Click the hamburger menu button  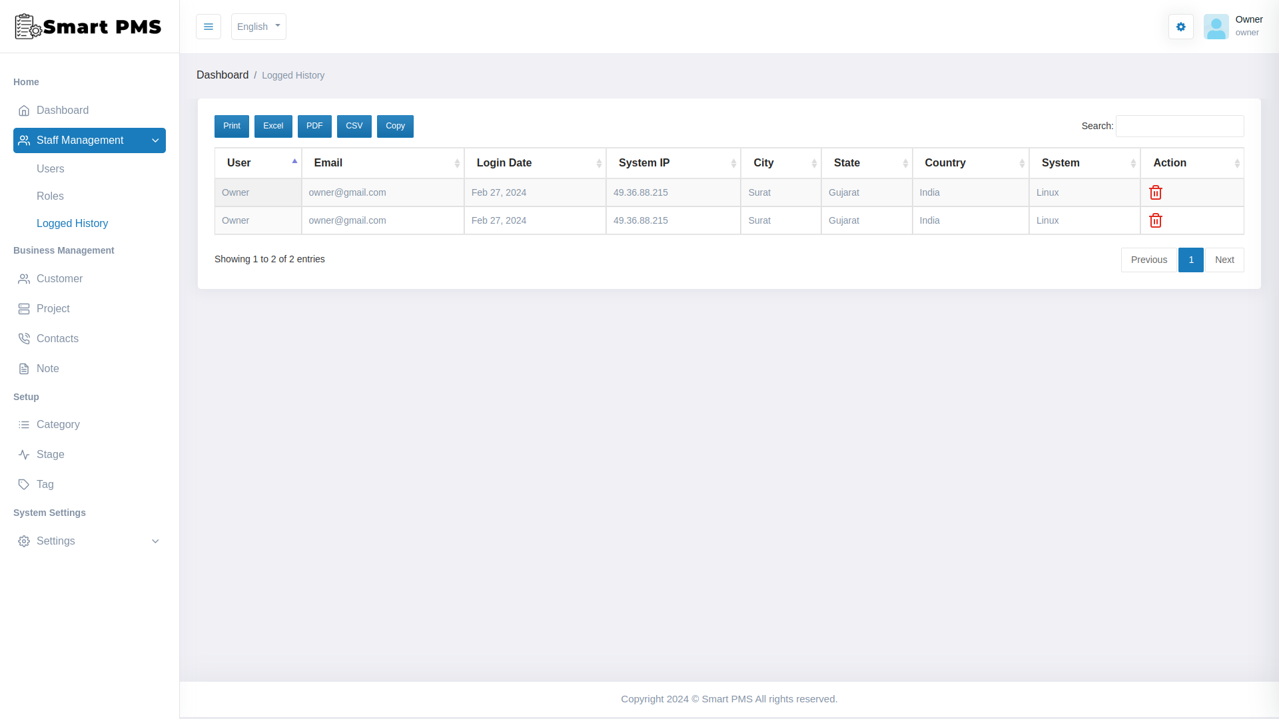(209, 27)
